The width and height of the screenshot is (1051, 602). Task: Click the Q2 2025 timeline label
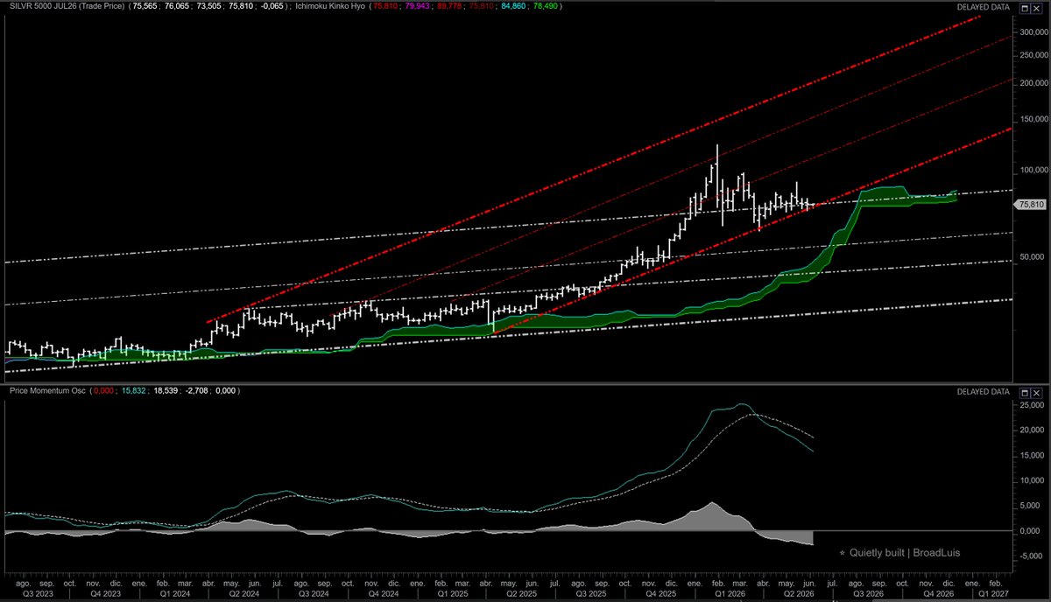click(523, 593)
